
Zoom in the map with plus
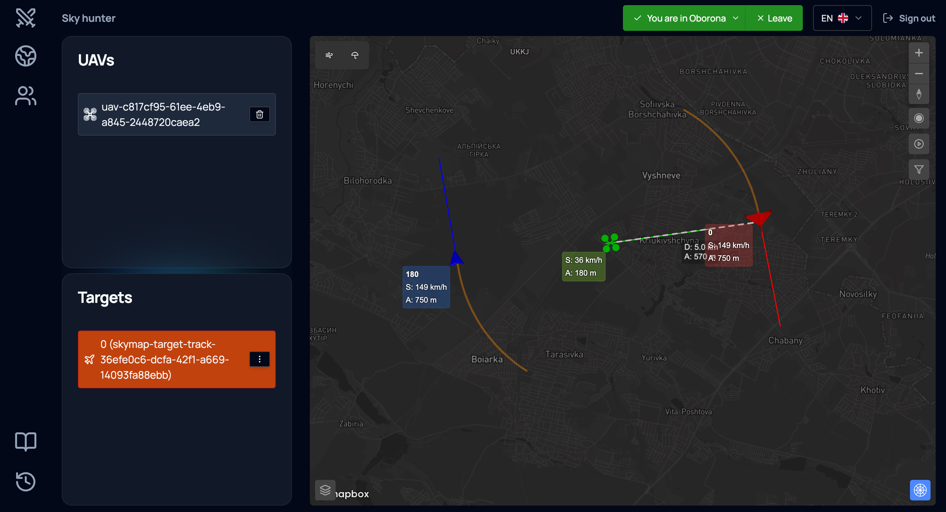tap(918, 53)
